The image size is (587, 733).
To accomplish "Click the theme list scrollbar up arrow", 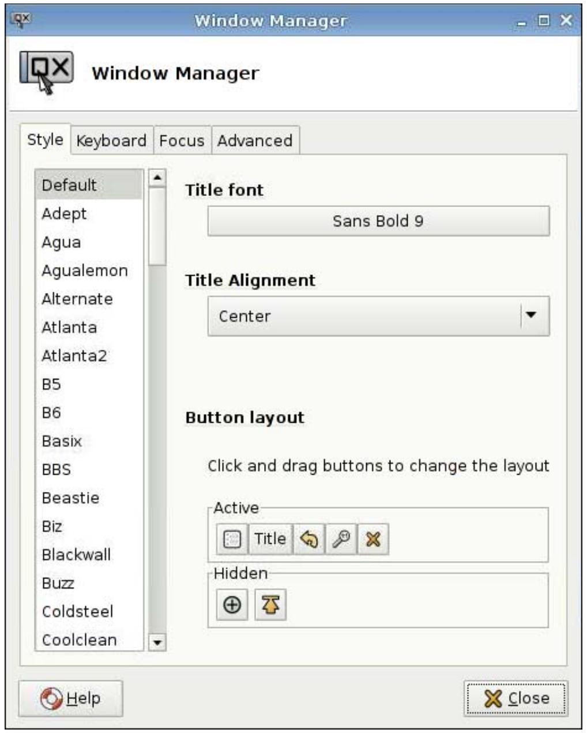I will [x=157, y=178].
